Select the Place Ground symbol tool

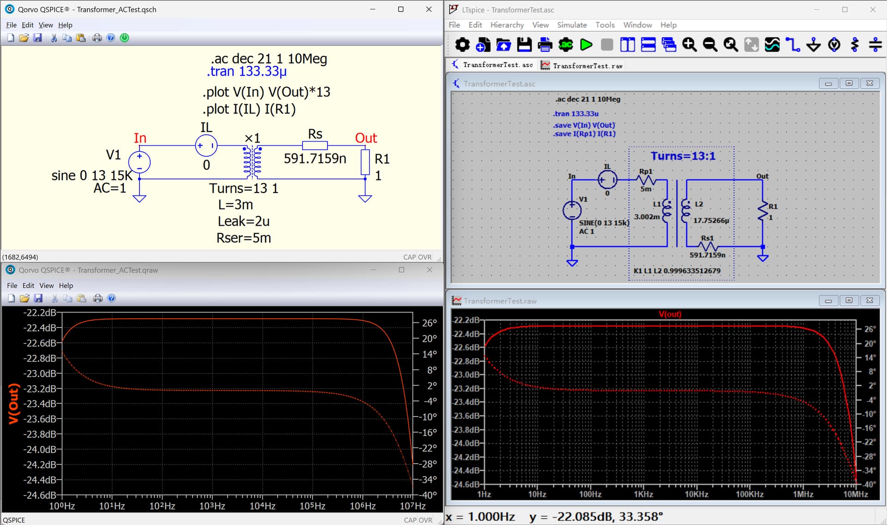pyautogui.click(x=814, y=45)
